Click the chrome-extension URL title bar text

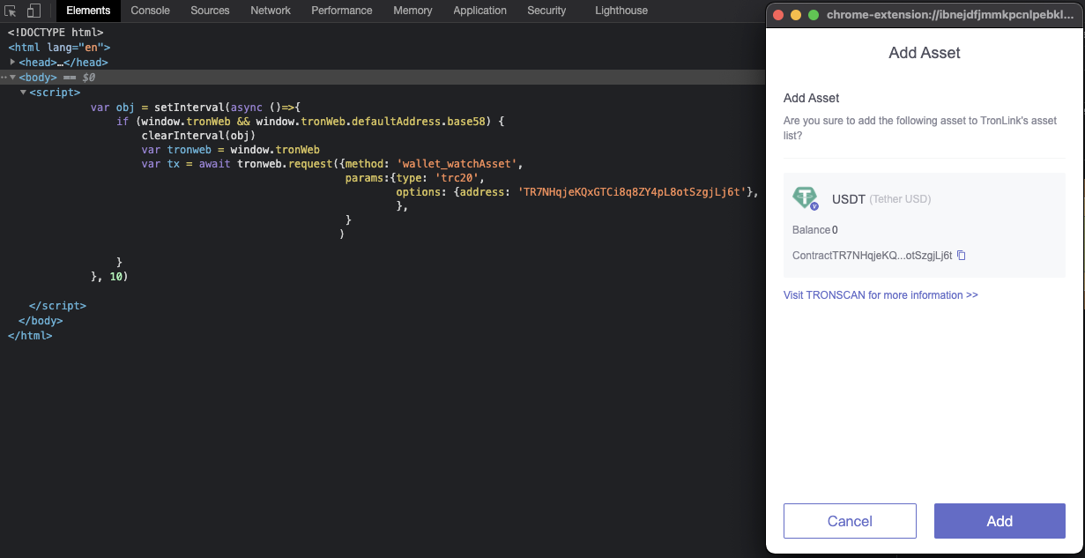tap(951, 15)
